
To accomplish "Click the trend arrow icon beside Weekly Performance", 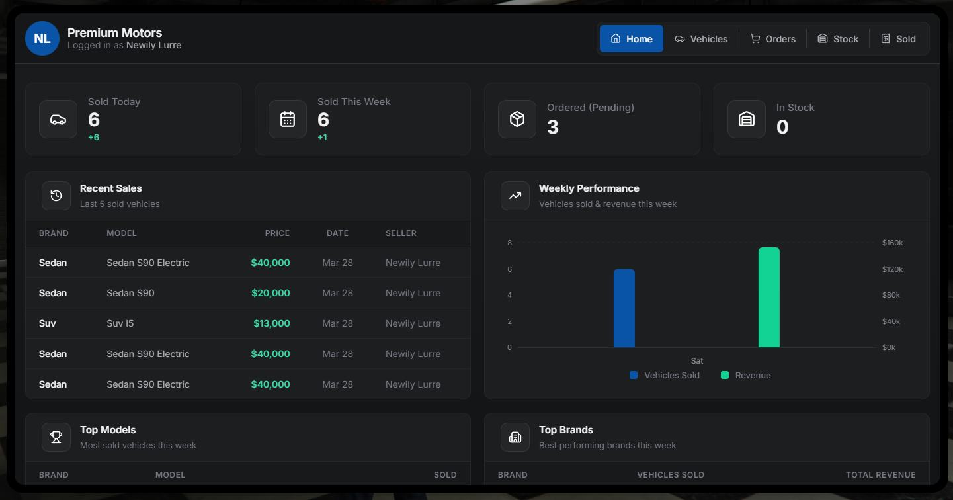I will pos(515,196).
